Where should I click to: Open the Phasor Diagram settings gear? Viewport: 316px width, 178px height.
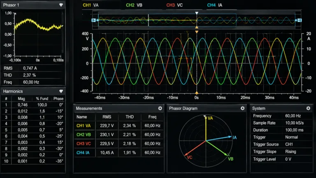click(242, 108)
